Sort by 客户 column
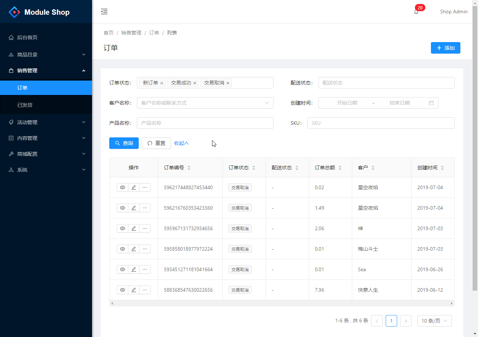Screen dimensions: 478x337 coord(373,168)
